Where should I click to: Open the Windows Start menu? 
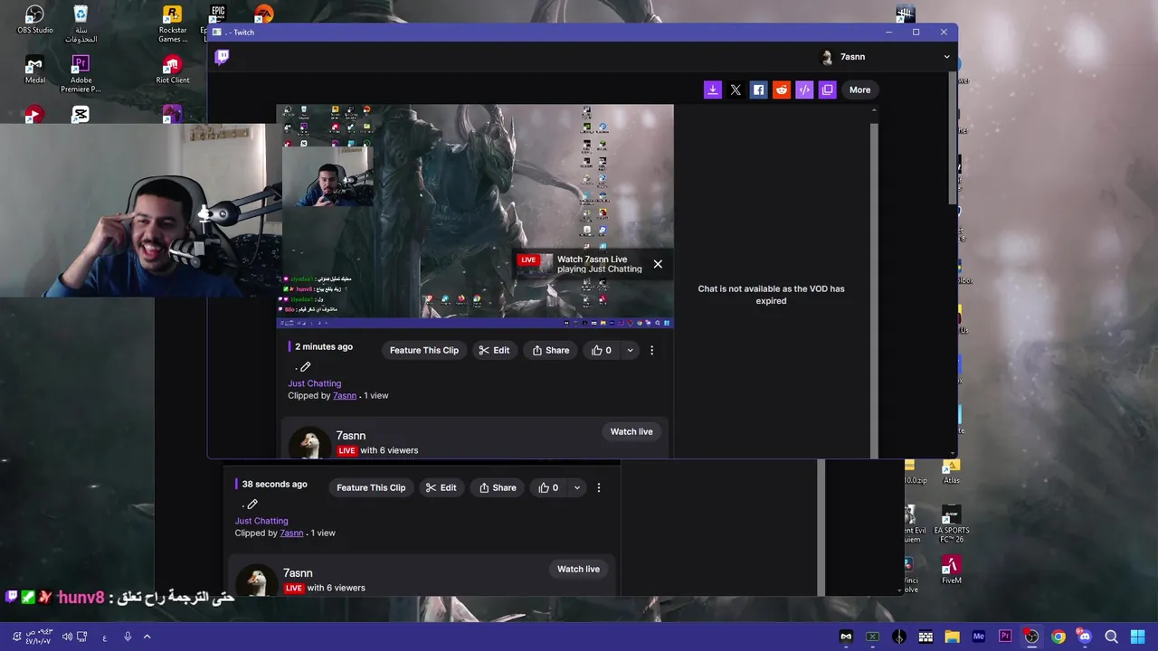1137,637
